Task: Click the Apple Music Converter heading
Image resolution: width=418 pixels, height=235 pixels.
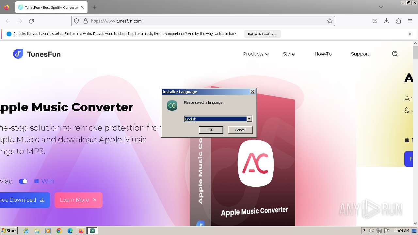Action: click(x=67, y=107)
